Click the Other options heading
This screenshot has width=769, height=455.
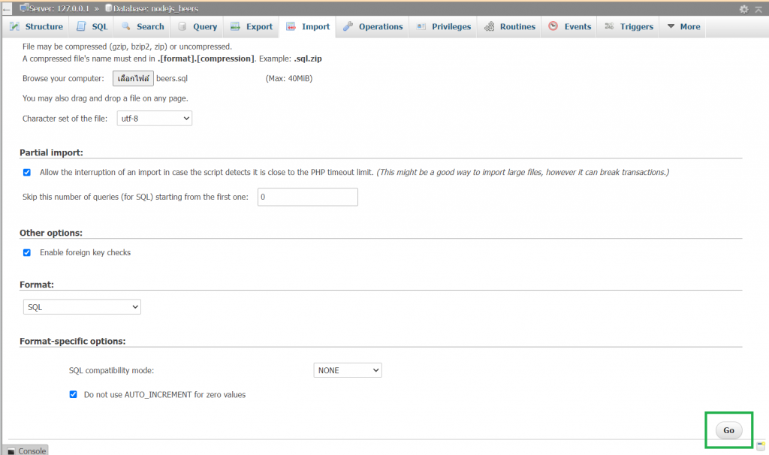tap(51, 233)
